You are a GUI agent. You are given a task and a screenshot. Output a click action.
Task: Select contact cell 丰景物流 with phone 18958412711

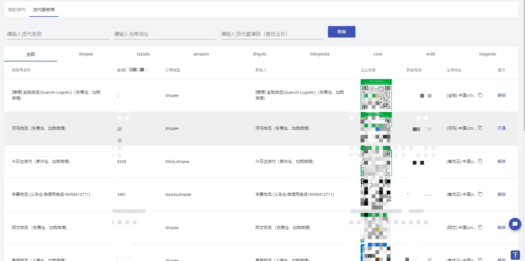(295, 194)
